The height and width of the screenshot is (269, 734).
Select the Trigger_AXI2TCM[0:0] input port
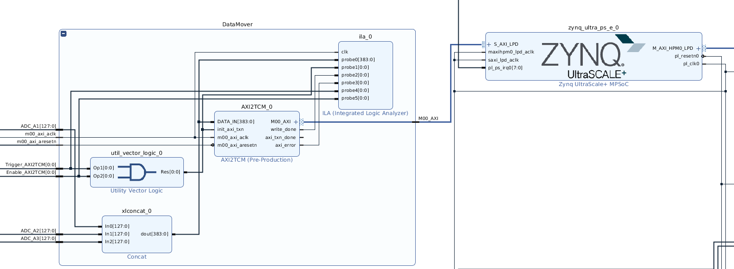pyautogui.click(x=31, y=165)
